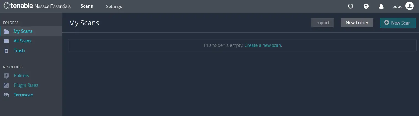This screenshot has height=116, width=419.
Task: Click the Trash bin icon
Action: (x=6, y=51)
